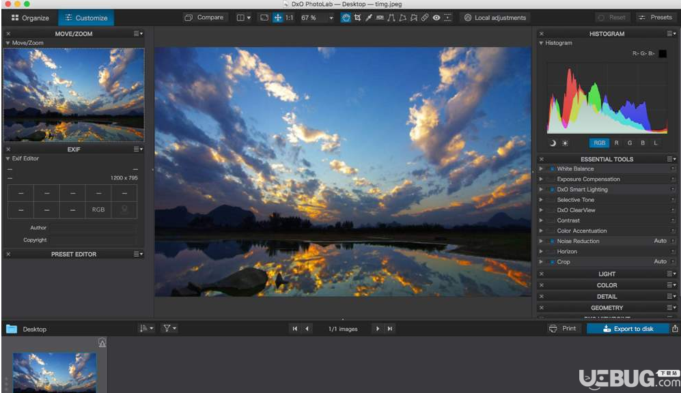This screenshot has height=393, width=681.
Task: Open the sort order dropdown
Action: point(146,328)
